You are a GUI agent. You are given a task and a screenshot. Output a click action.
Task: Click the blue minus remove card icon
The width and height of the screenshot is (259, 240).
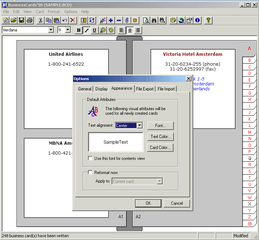tap(119, 20)
